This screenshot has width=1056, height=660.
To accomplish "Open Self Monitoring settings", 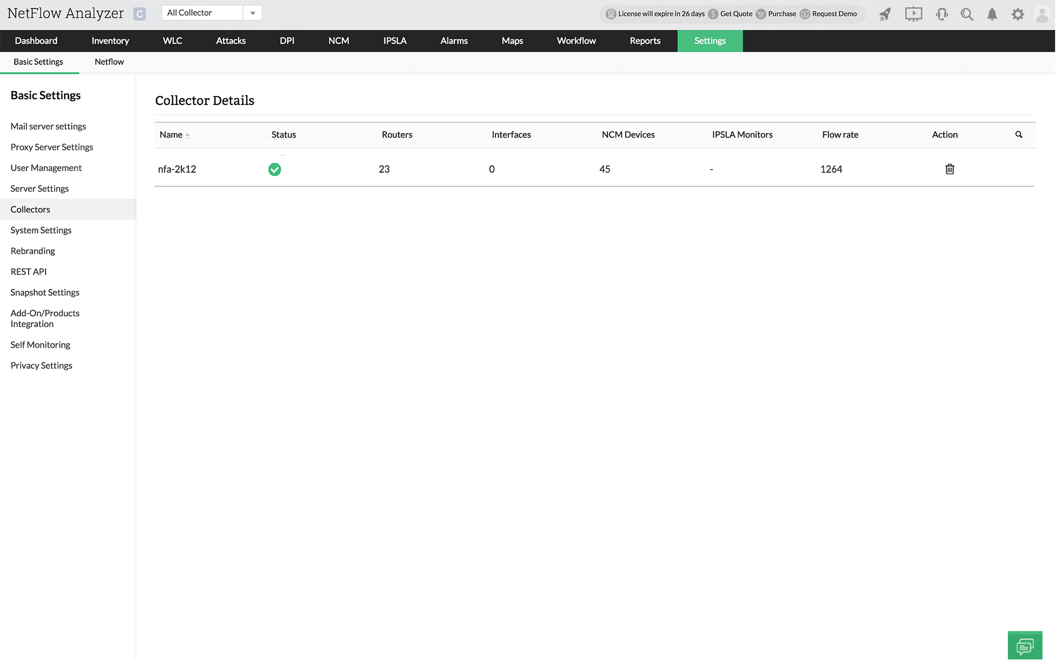I will tap(40, 345).
